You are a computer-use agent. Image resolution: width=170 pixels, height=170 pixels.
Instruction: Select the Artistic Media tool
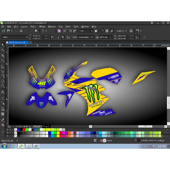3,71
